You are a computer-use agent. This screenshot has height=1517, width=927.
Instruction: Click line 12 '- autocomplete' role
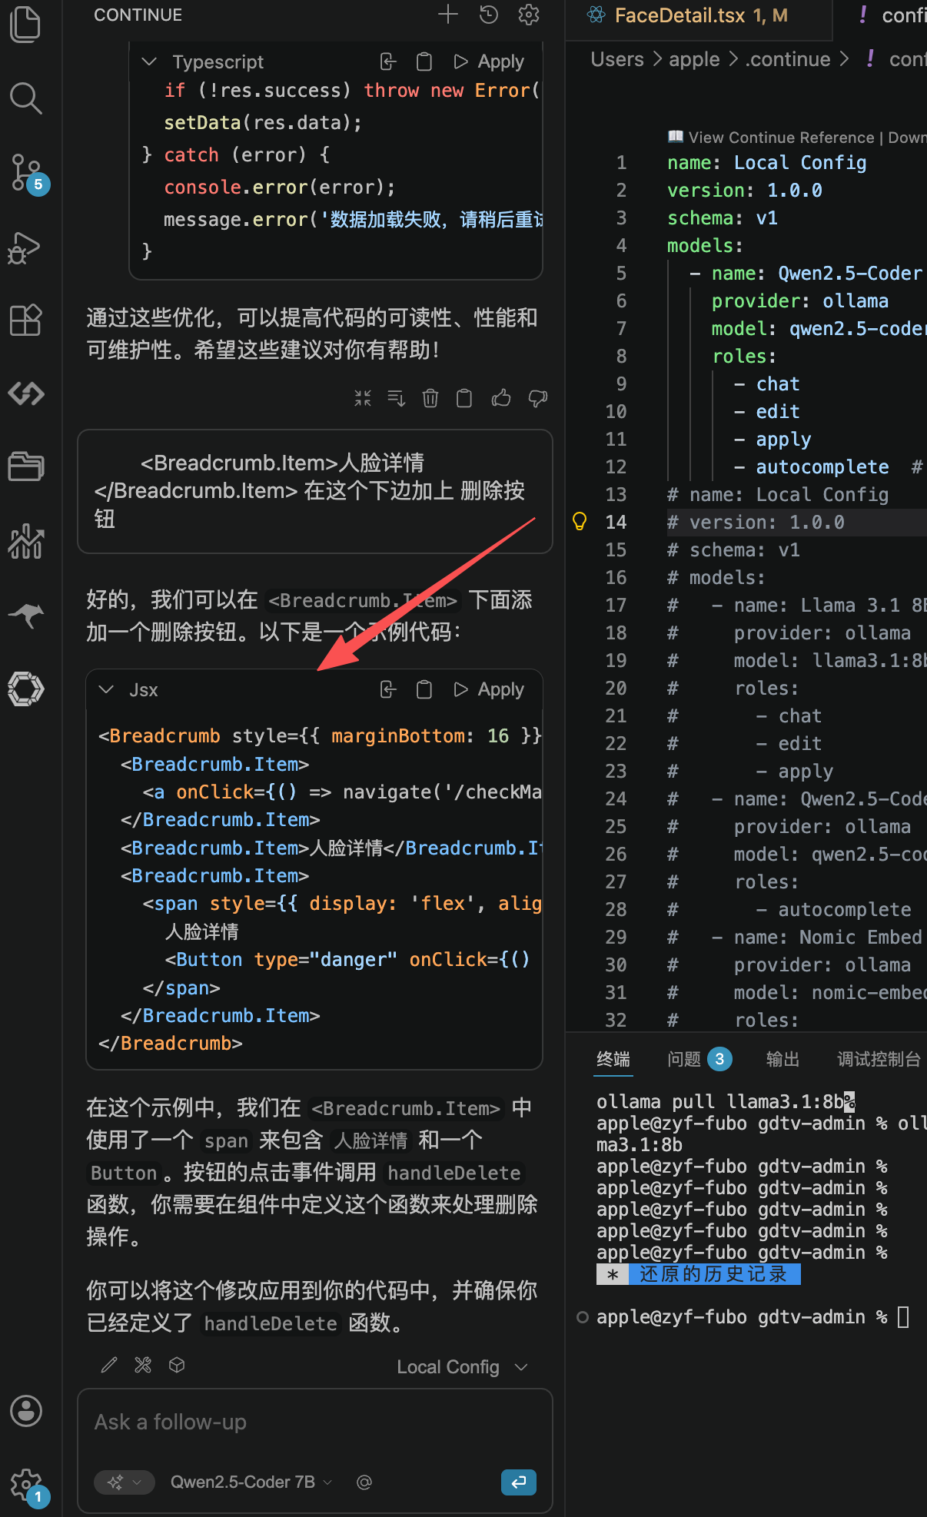(812, 466)
